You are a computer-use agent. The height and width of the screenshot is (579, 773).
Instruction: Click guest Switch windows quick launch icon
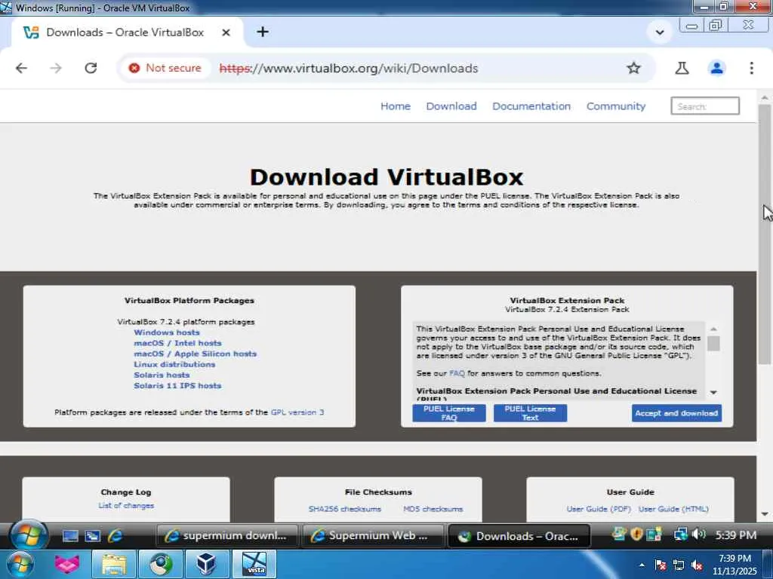(93, 536)
